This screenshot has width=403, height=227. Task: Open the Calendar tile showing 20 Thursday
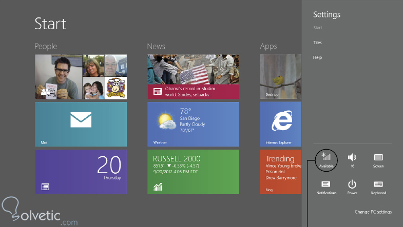click(x=81, y=172)
